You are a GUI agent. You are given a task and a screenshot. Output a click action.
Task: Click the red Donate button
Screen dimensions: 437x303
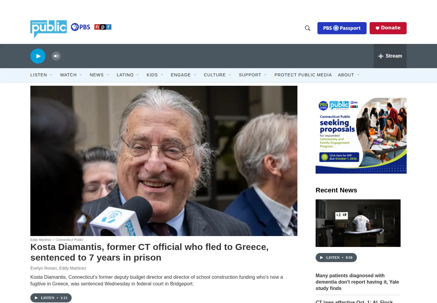(x=388, y=28)
